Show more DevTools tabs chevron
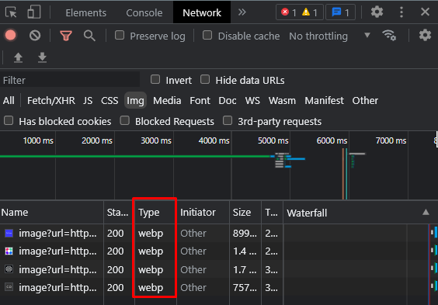 [242, 12]
